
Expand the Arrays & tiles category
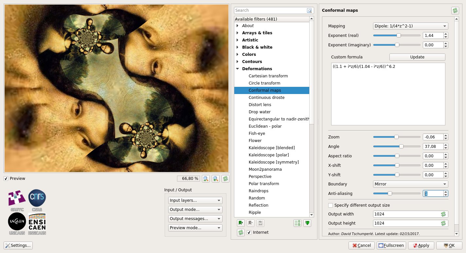238,33
